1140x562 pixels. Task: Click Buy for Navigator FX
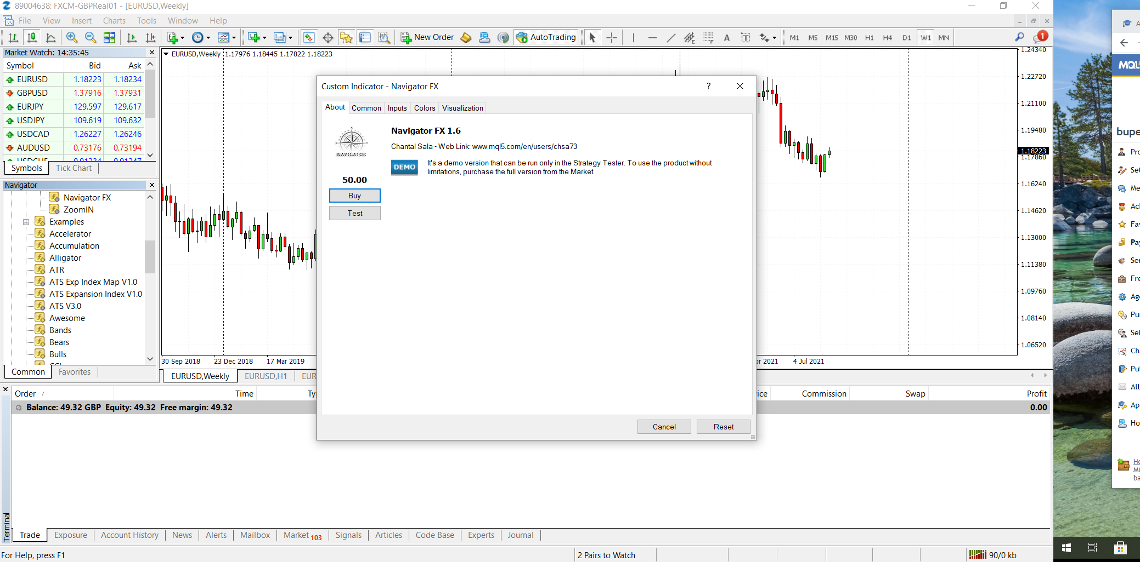[355, 196]
